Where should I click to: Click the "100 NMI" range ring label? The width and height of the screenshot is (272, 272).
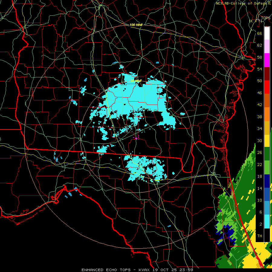coord(136,25)
